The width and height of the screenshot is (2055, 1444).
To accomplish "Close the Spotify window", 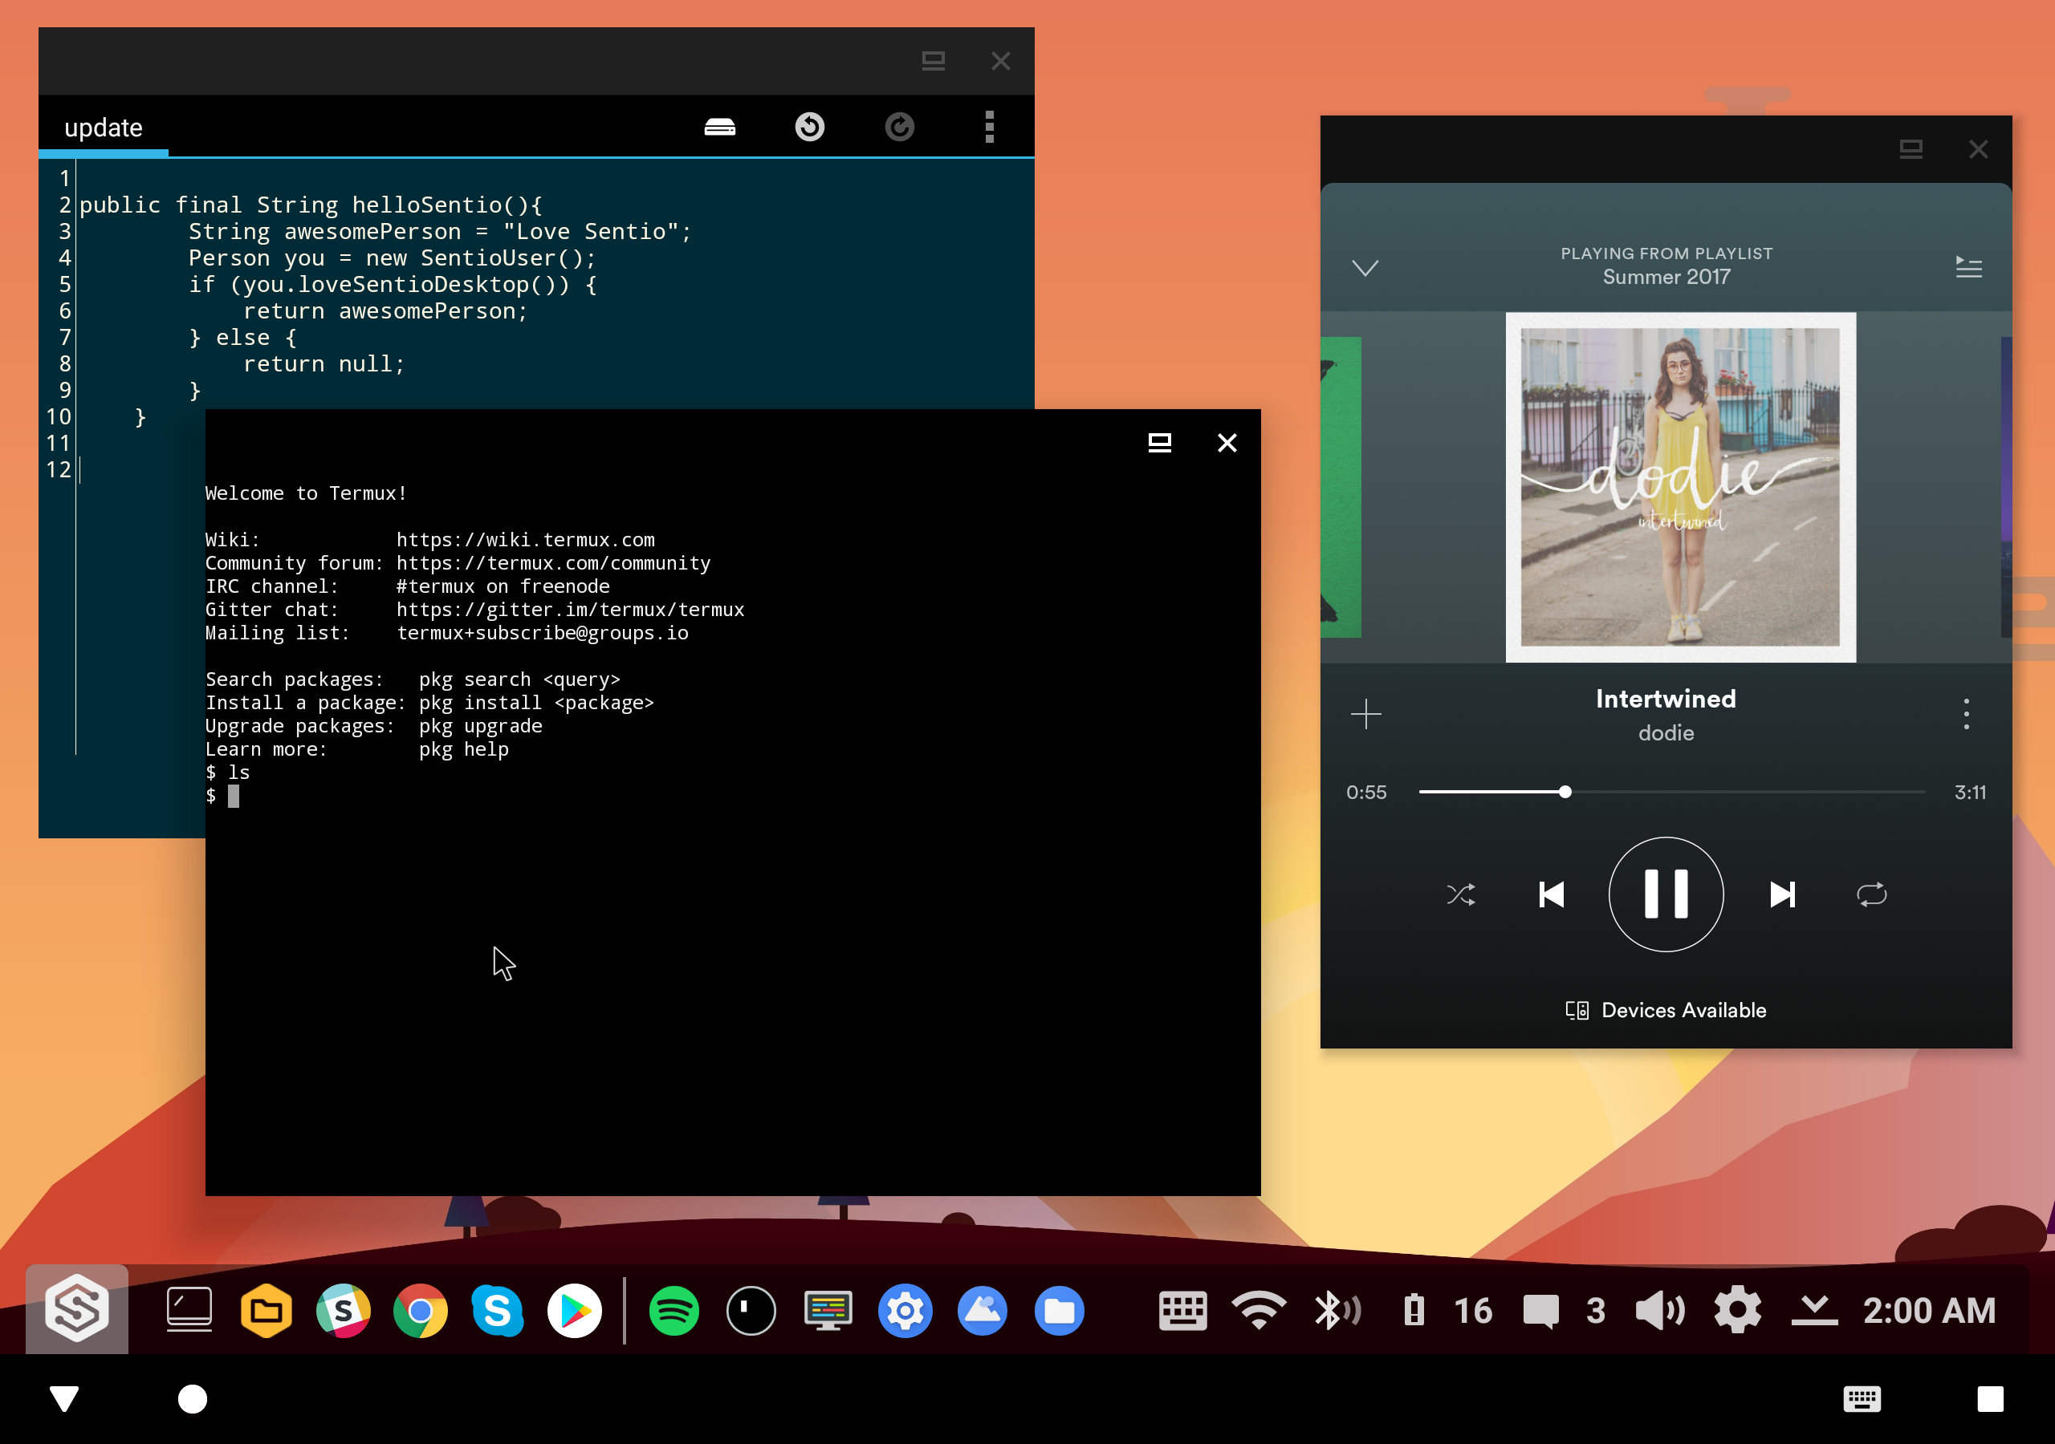I will tap(1978, 148).
